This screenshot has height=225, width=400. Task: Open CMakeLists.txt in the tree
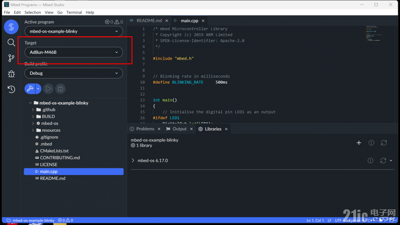click(x=54, y=151)
